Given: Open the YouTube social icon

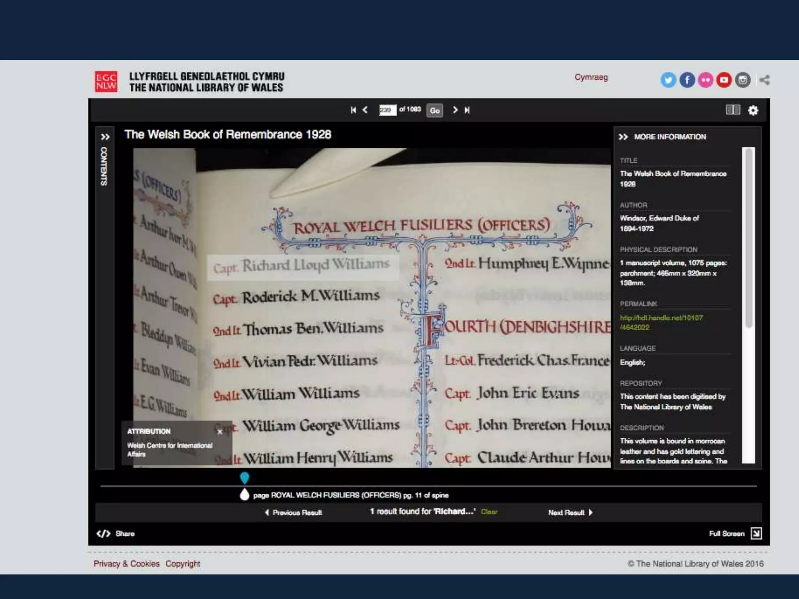Looking at the screenshot, I should tap(724, 80).
